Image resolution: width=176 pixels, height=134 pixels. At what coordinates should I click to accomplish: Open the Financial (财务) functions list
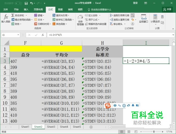click(16, 24)
